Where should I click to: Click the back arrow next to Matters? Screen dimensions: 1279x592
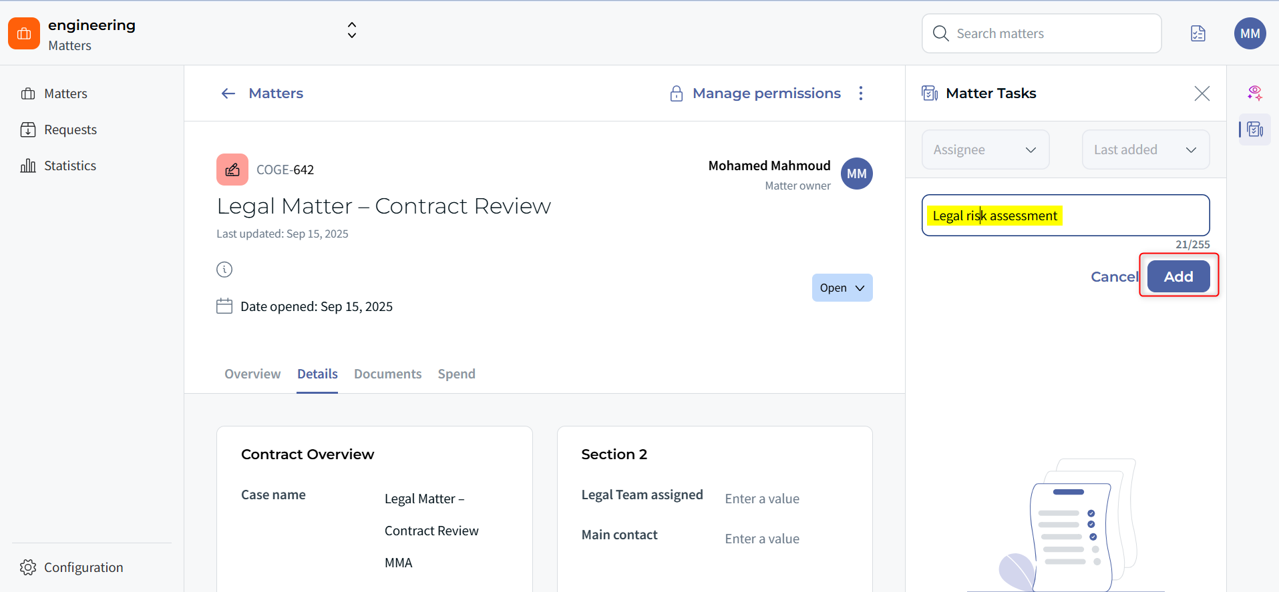coord(228,93)
